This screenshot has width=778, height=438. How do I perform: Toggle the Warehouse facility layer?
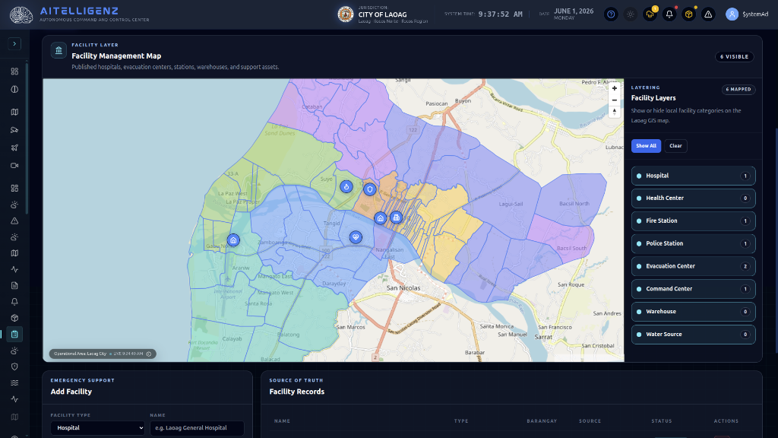693,312
